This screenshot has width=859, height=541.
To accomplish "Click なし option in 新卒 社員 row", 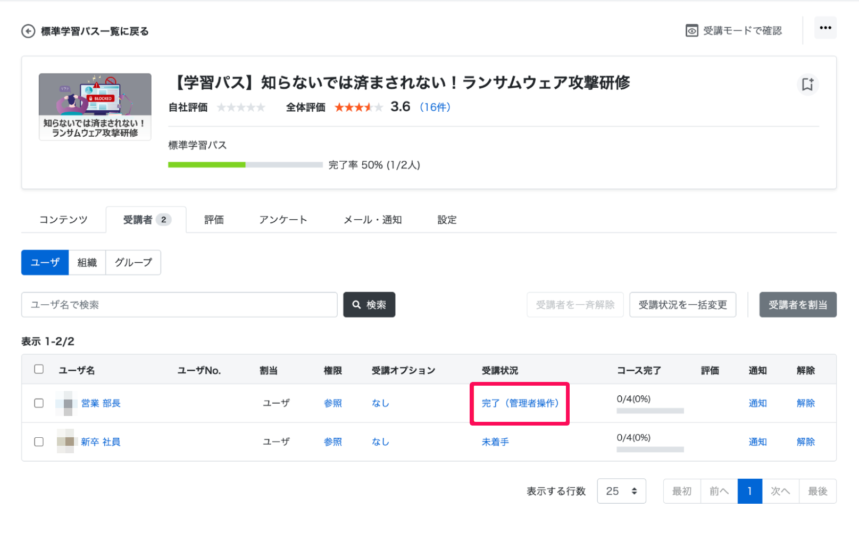I will click(x=380, y=442).
